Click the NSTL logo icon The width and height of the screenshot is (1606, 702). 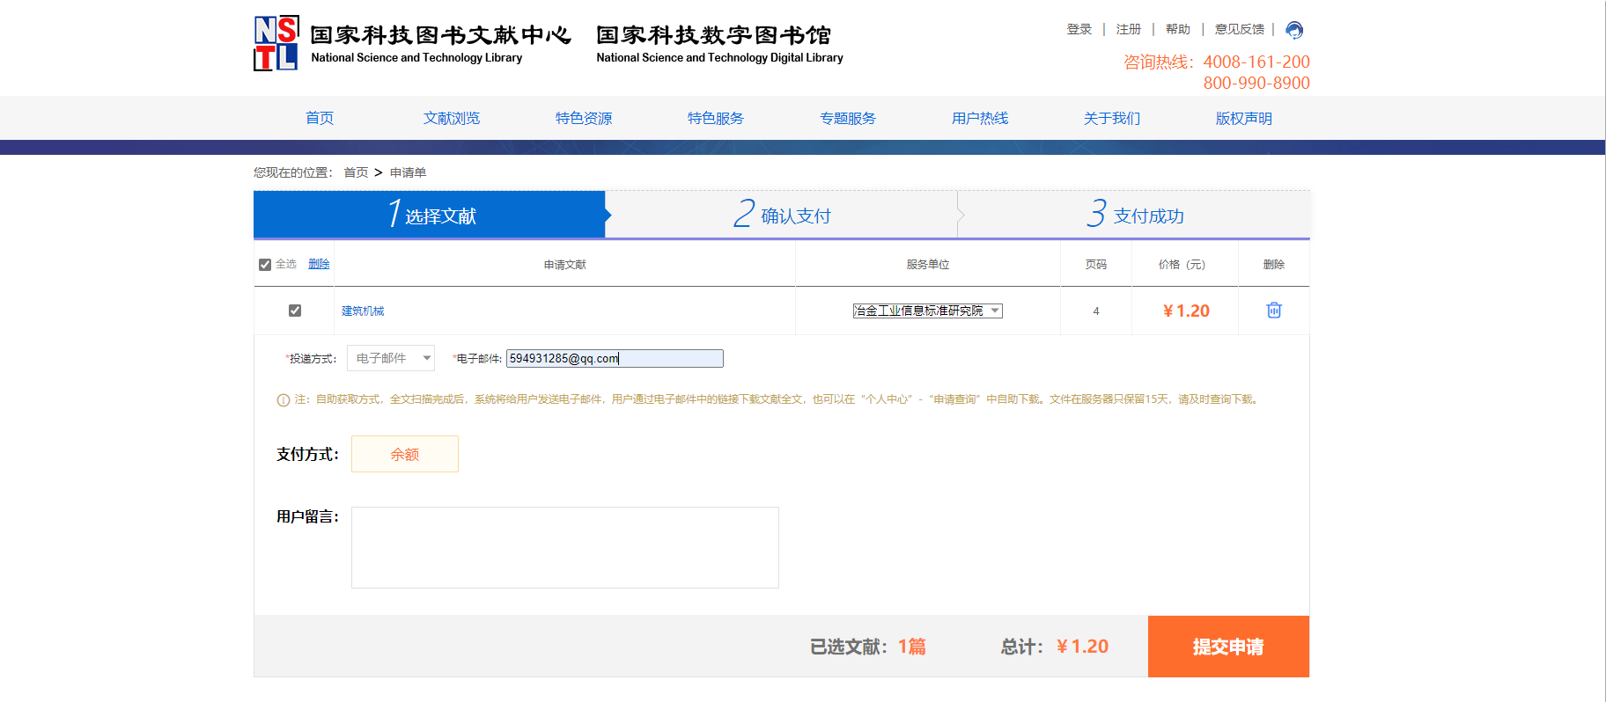click(276, 43)
